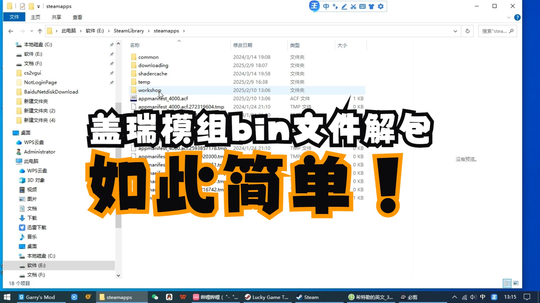Open the 文件 ribbon tab

point(14,17)
